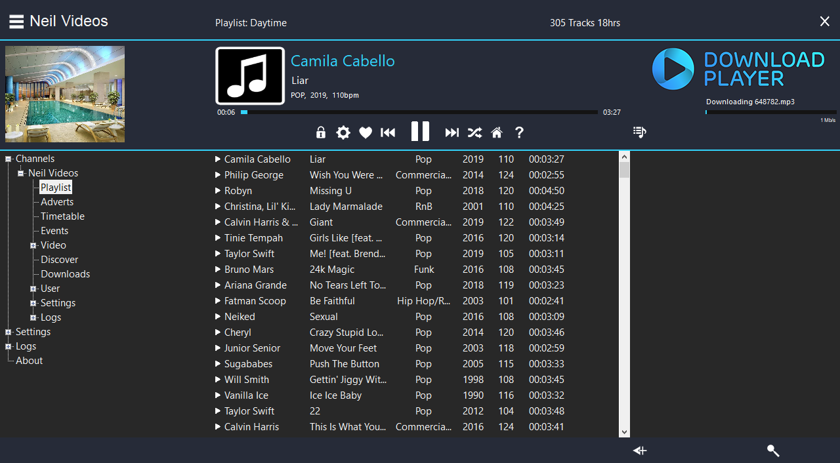
Task: Collapse the Neil Videos node
Action: [x=21, y=173]
